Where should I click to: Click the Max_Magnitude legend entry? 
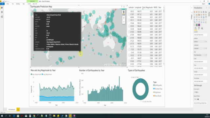click(36, 74)
